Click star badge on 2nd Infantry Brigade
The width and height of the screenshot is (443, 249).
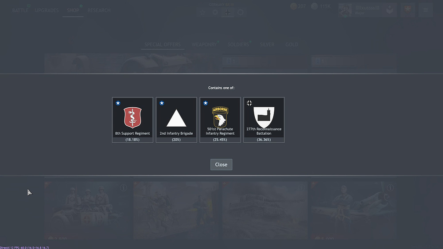[x=162, y=103]
